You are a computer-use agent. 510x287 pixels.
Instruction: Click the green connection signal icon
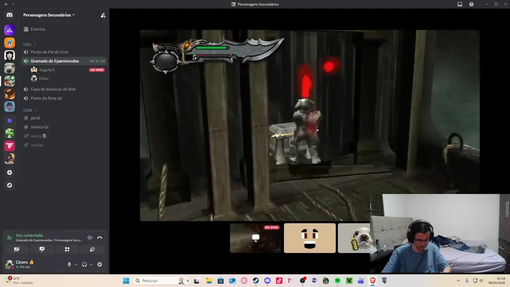[10, 238]
